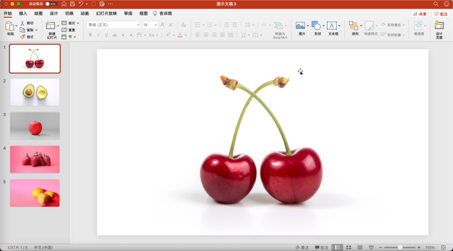Screen dimensions: 453x251
Task: Click the 批注 (Comments) button at top right
Action: (x=441, y=14)
